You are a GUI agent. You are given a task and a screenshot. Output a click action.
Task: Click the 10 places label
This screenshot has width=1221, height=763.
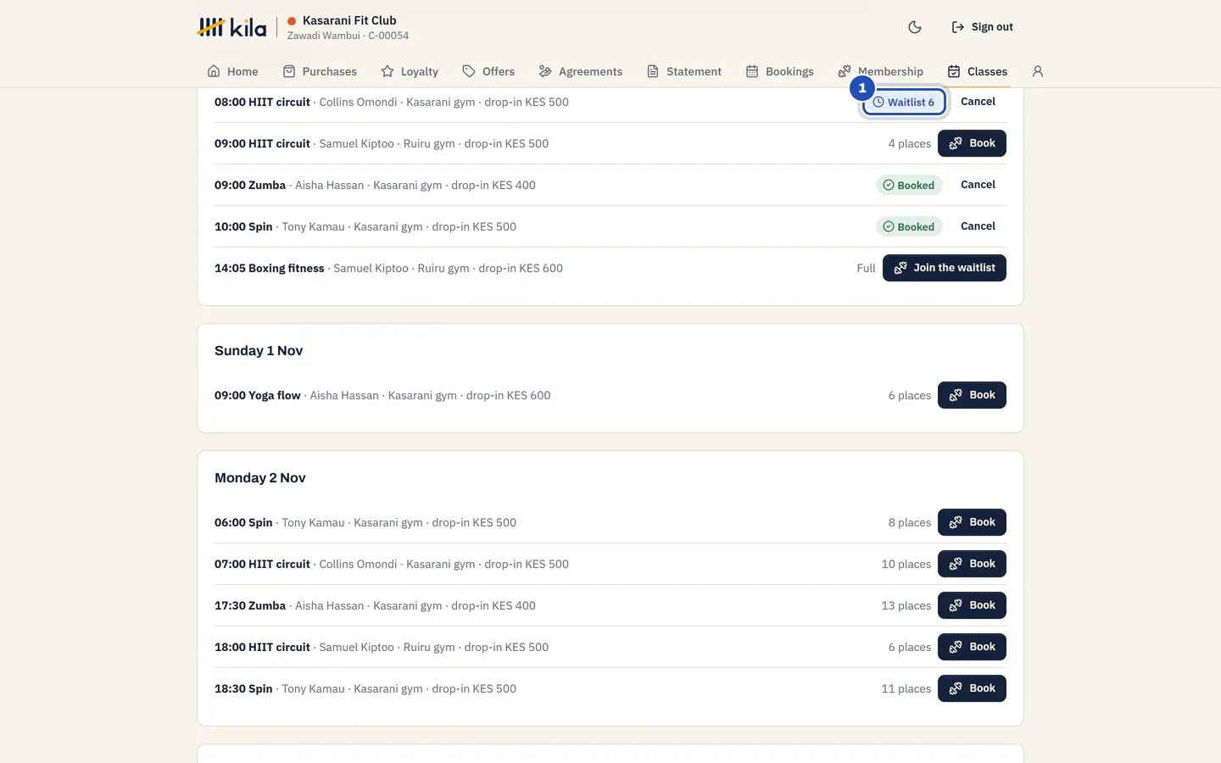(x=906, y=564)
